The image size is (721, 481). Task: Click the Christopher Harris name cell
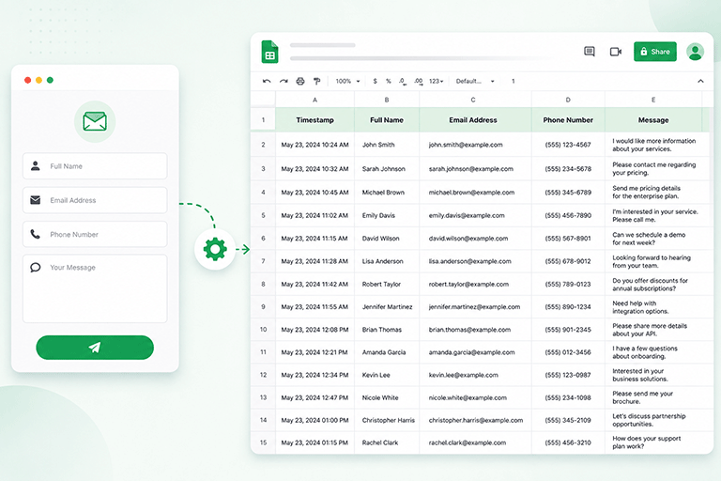(387, 420)
